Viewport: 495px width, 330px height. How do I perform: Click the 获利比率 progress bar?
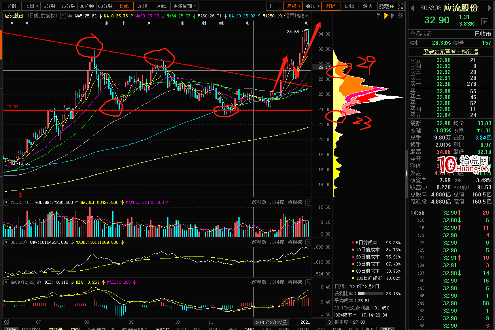click(370, 294)
